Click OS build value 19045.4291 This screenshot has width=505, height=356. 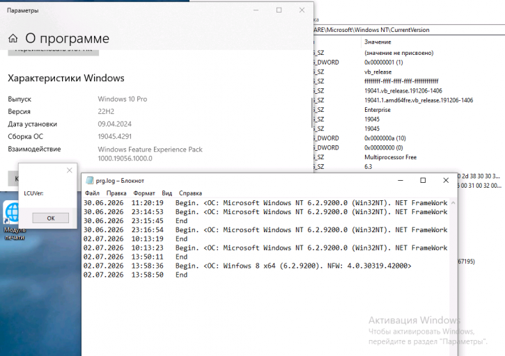pyautogui.click(x=115, y=136)
